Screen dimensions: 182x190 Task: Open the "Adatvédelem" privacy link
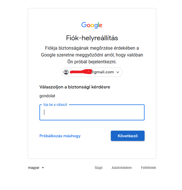122,168
